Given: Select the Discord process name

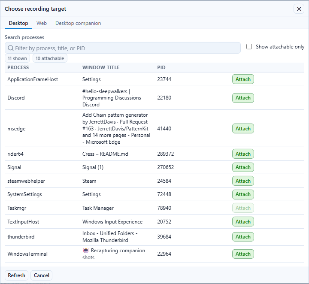Looking at the screenshot, I should click(x=16, y=98).
